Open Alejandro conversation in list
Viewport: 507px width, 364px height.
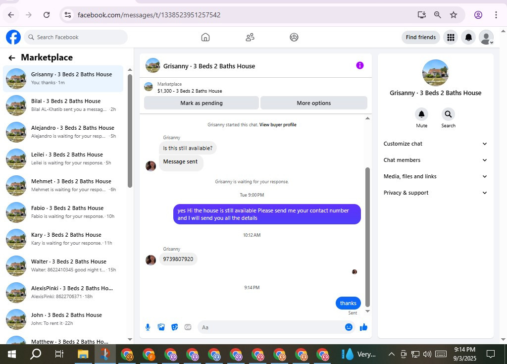[x=63, y=132]
